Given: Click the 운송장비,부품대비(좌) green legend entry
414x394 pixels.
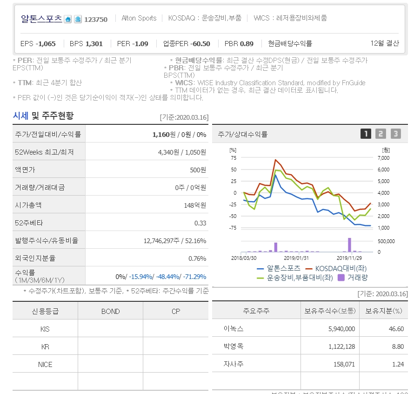Looking at the screenshot, I should (294, 278).
